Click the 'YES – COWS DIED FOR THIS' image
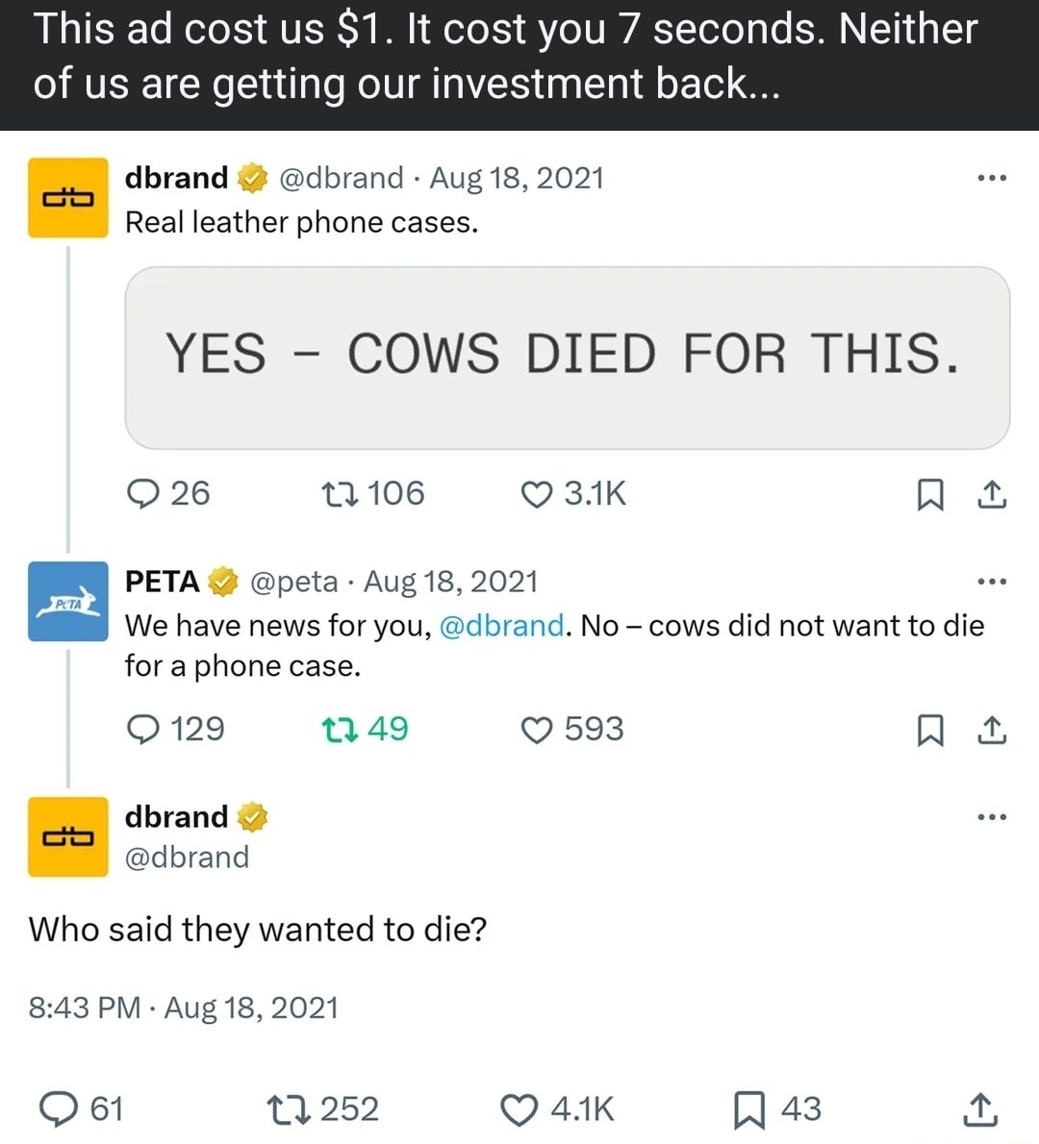 (568, 356)
